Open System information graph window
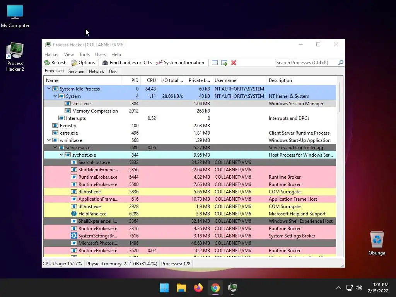 pos(180,63)
